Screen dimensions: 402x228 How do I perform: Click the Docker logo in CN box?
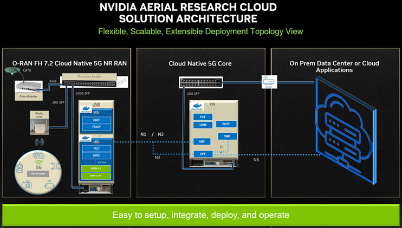pyautogui.click(x=199, y=106)
